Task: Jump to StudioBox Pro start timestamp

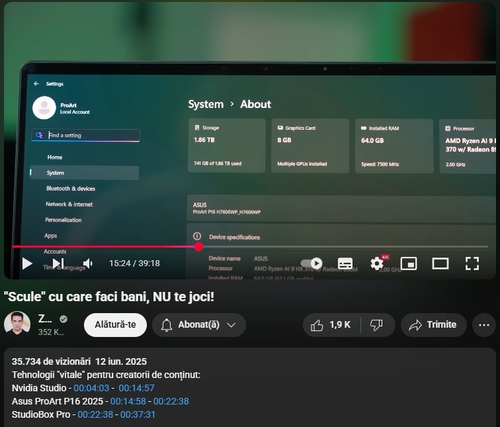Action: (95, 414)
